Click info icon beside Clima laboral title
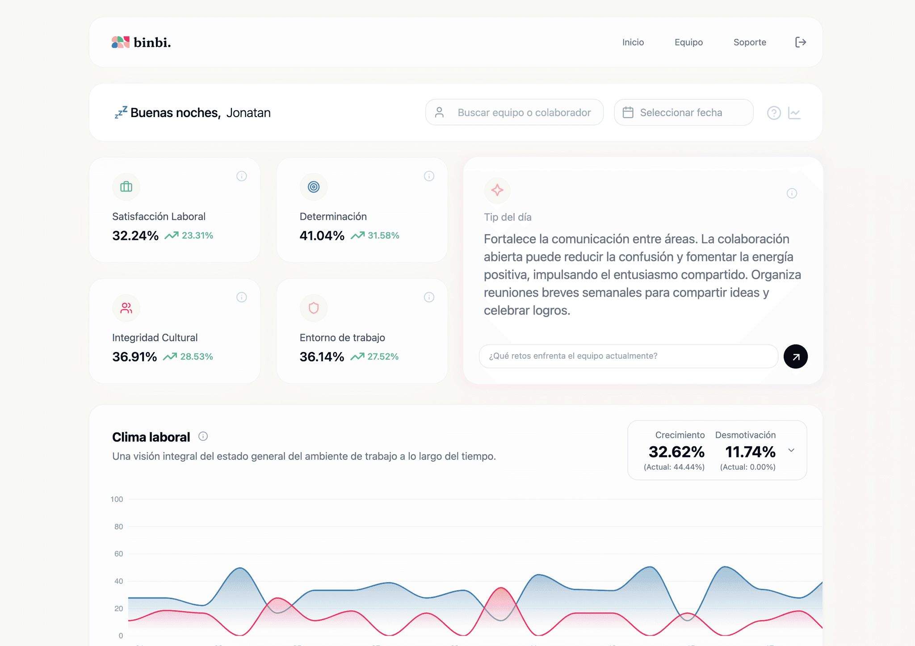 pyautogui.click(x=203, y=436)
